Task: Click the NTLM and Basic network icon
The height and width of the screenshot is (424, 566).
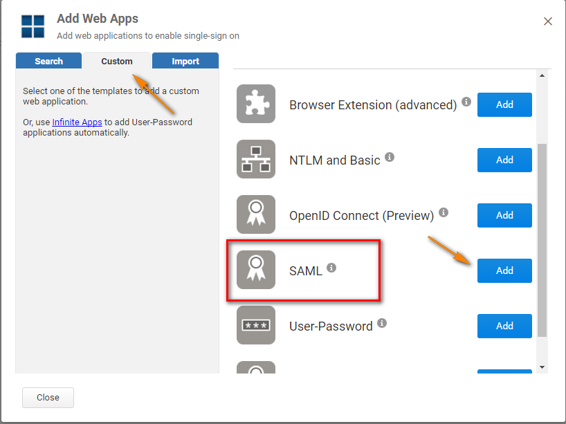Action: click(256, 159)
